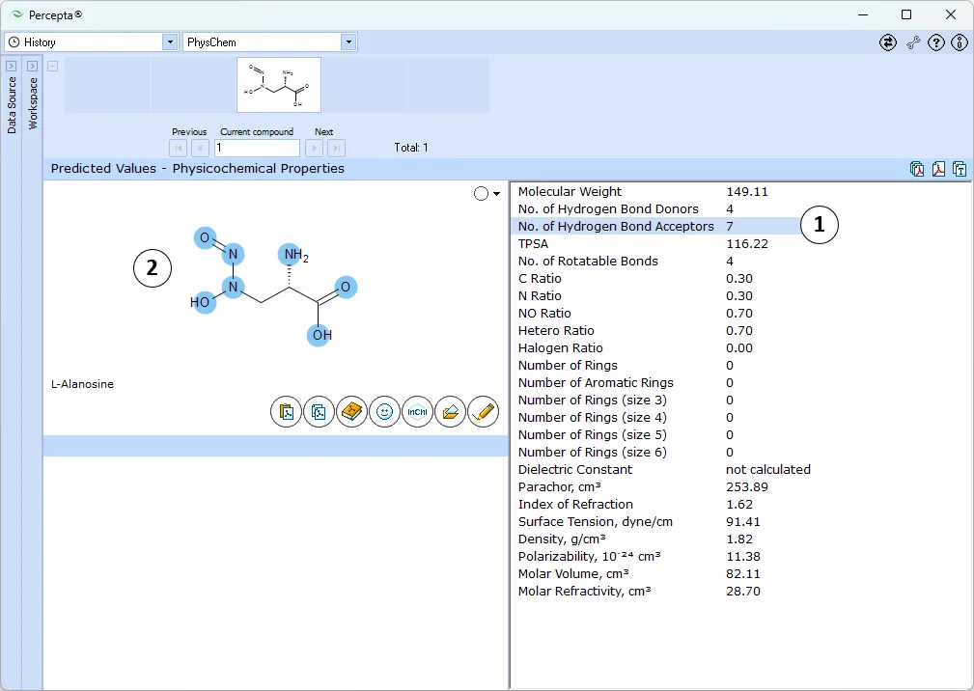Image resolution: width=974 pixels, height=691 pixels.
Task: Go to the first compound
Action: tap(179, 148)
